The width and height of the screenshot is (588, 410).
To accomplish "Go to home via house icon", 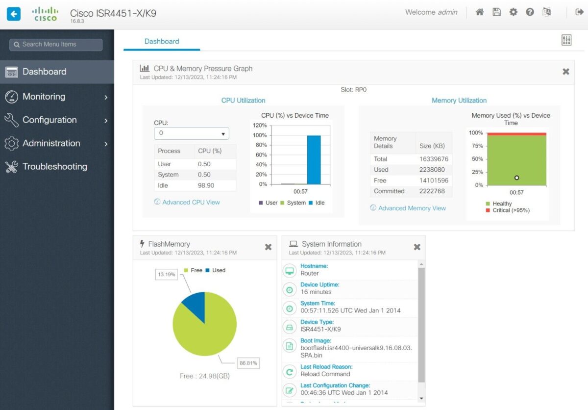I will 480,12.
